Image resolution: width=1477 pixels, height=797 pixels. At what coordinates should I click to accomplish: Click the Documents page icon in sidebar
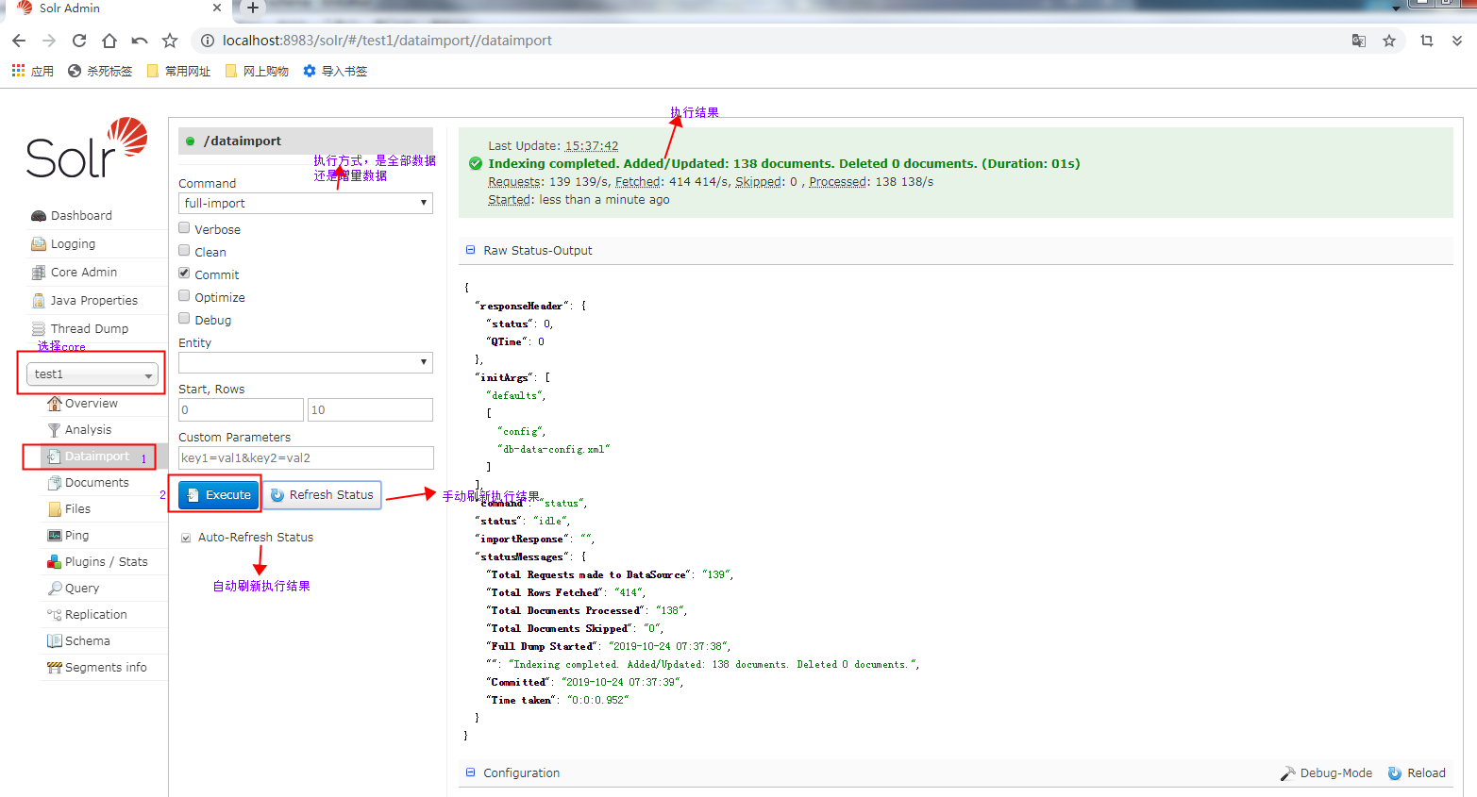[x=55, y=483]
